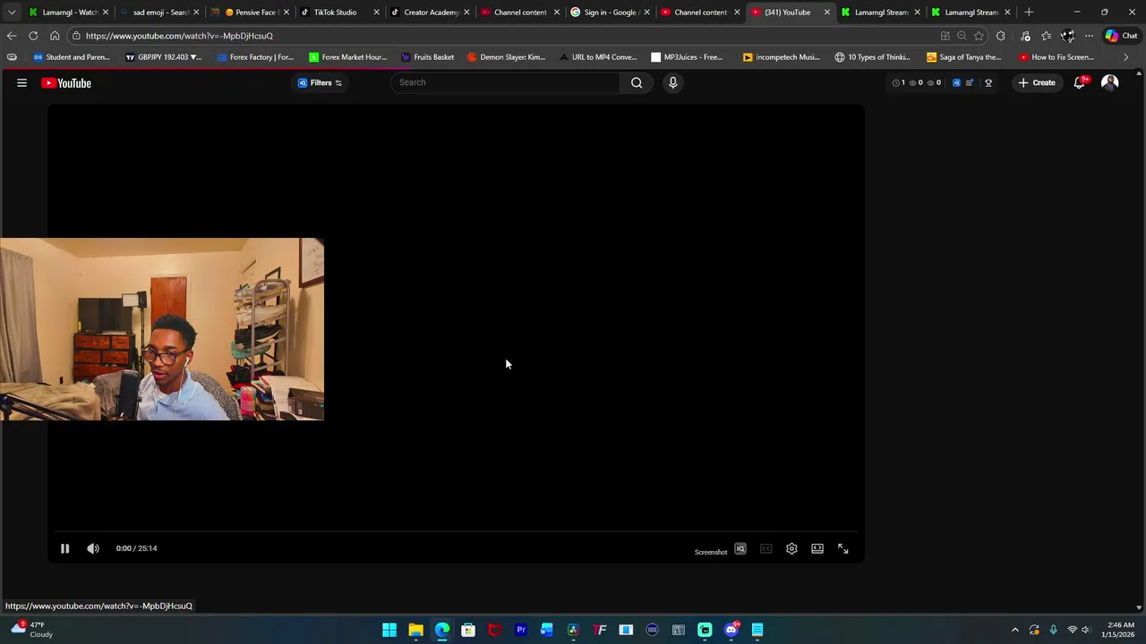Refresh the current page
1146x644 pixels.
(x=33, y=36)
